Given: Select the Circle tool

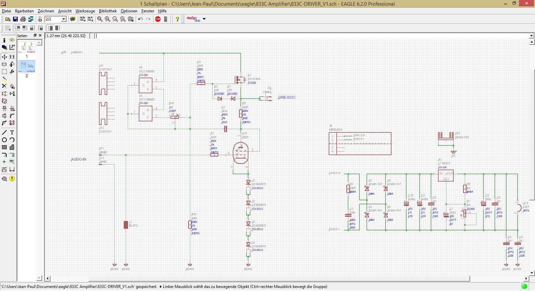Looking at the screenshot, I should coord(4,140).
